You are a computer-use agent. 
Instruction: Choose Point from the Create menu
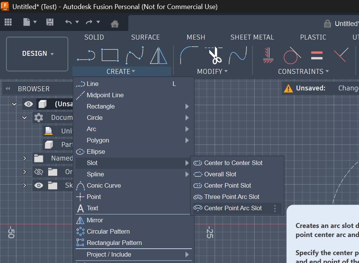(x=134, y=197)
